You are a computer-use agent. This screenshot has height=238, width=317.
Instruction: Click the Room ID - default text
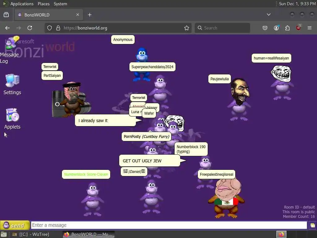point(299,207)
